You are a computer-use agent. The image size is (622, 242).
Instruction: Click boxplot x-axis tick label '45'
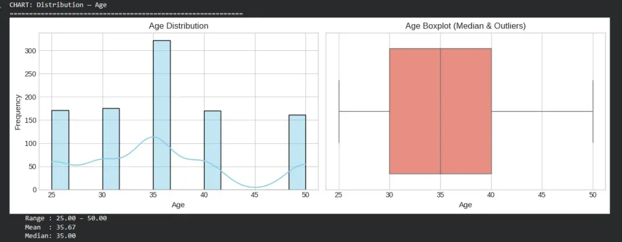click(x=542, y=195)
